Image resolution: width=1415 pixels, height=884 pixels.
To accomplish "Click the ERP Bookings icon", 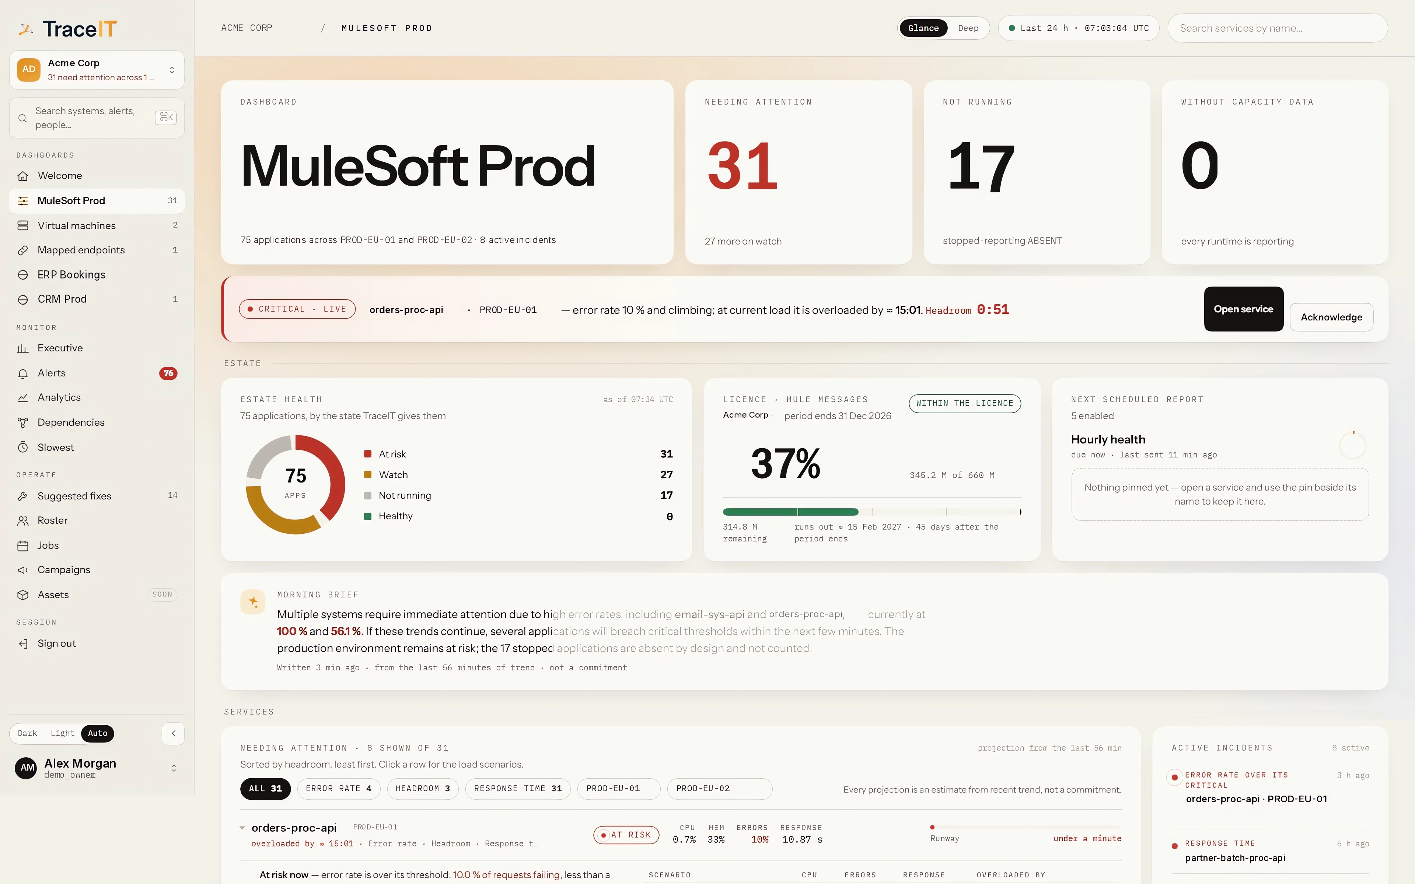I will click(23, 275).
